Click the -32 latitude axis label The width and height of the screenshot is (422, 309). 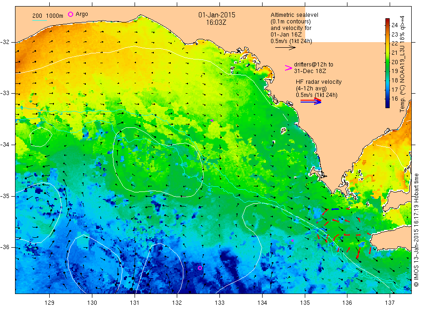point(5,42)
